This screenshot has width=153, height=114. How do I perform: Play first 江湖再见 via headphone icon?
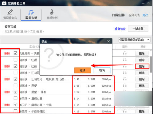click(125, 73)
